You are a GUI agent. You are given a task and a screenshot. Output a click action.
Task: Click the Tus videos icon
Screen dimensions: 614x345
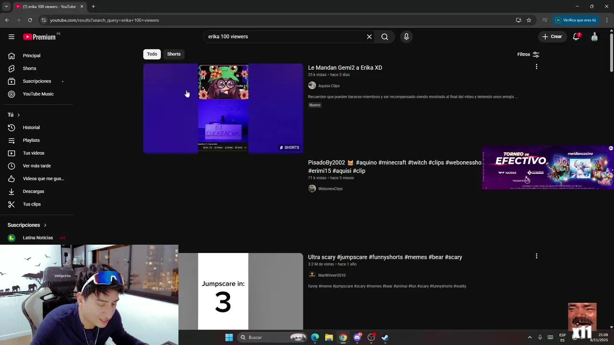[x=12, y=153]
